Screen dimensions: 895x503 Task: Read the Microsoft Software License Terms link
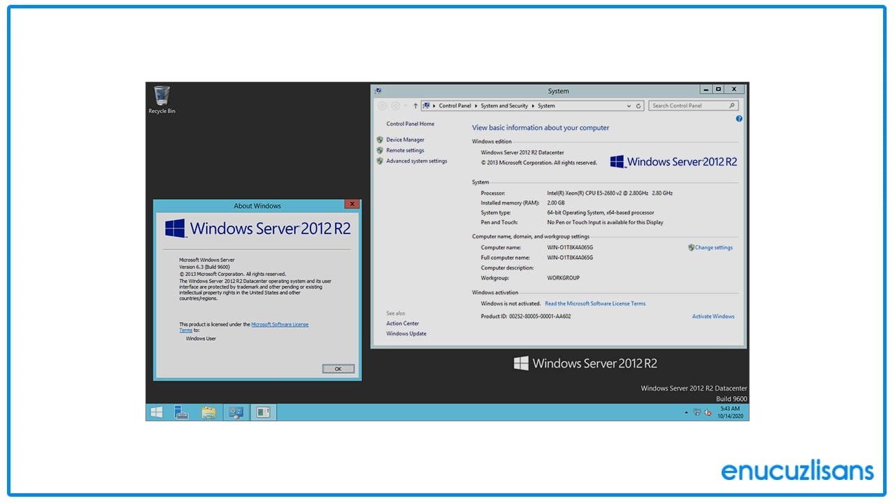point(596,304)
